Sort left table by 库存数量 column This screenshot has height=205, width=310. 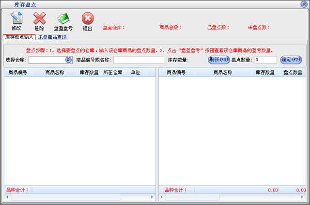pyautogui.click(x=89, y=73)
